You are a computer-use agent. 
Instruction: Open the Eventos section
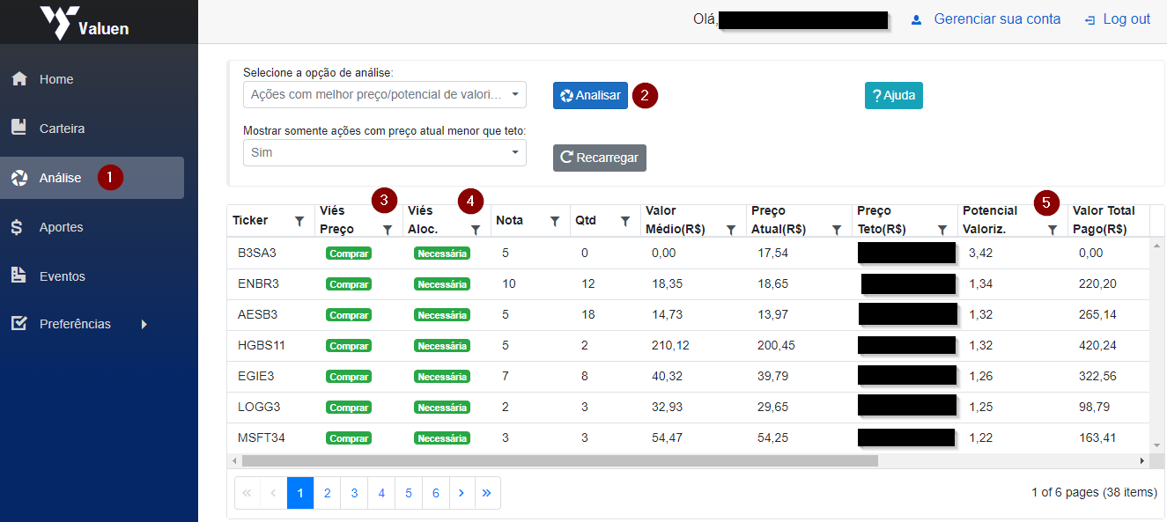point(62,276)
